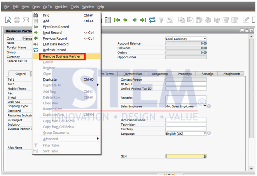Click the link arrow icon in GLN field
The width and height of the screenshot is (257, 176).
click(x=205, y=156)
